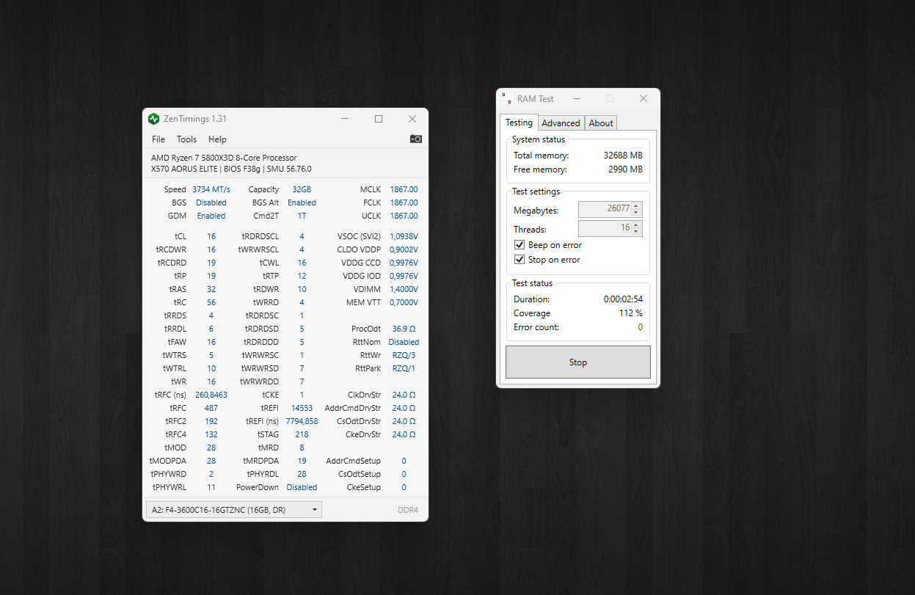Click the FCLK value 1867.00
This screenshot has height=595, width=915.
(x=404, y=202)
